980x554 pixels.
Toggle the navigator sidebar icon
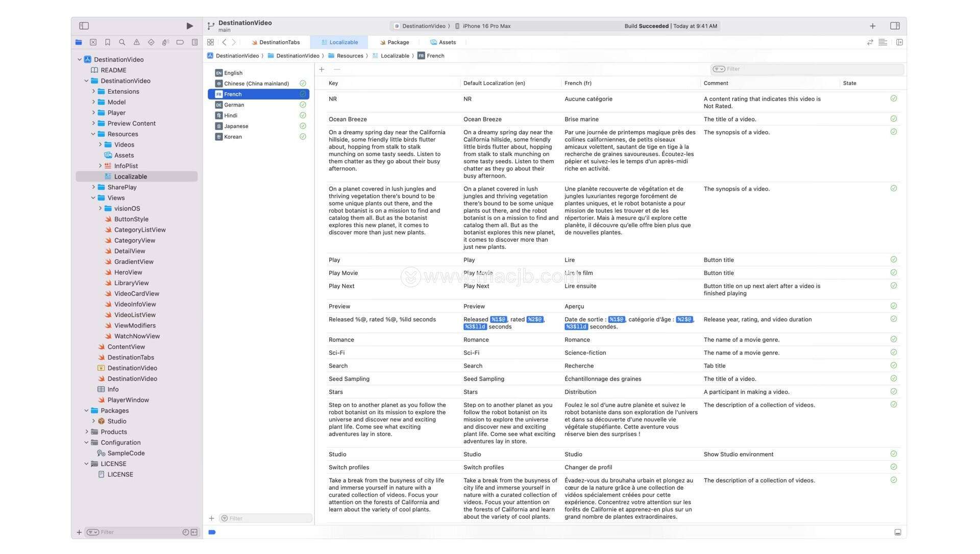point(84,26)
